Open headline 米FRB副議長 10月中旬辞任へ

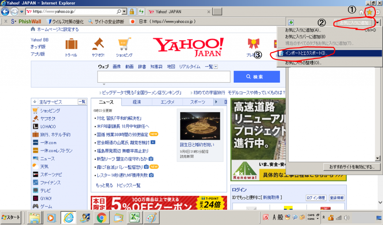(x=123, y=126)
